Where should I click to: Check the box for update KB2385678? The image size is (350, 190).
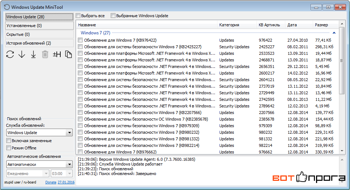pos(80,119)
